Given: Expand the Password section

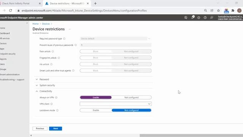Looking at the screenshot, I should click(44, 80).
